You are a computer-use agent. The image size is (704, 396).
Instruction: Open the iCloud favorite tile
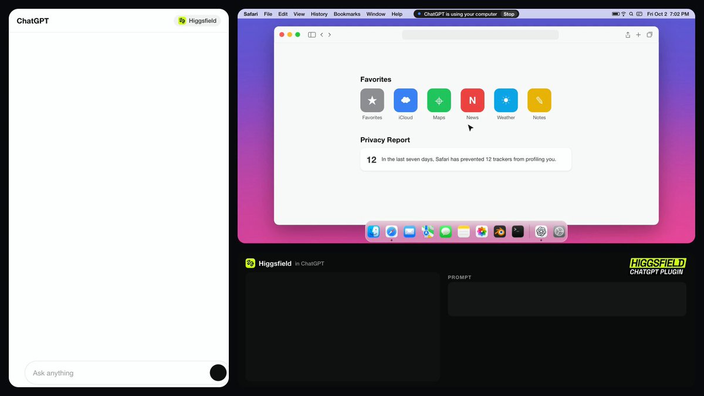pyautogui.click(x=405, y=100)
